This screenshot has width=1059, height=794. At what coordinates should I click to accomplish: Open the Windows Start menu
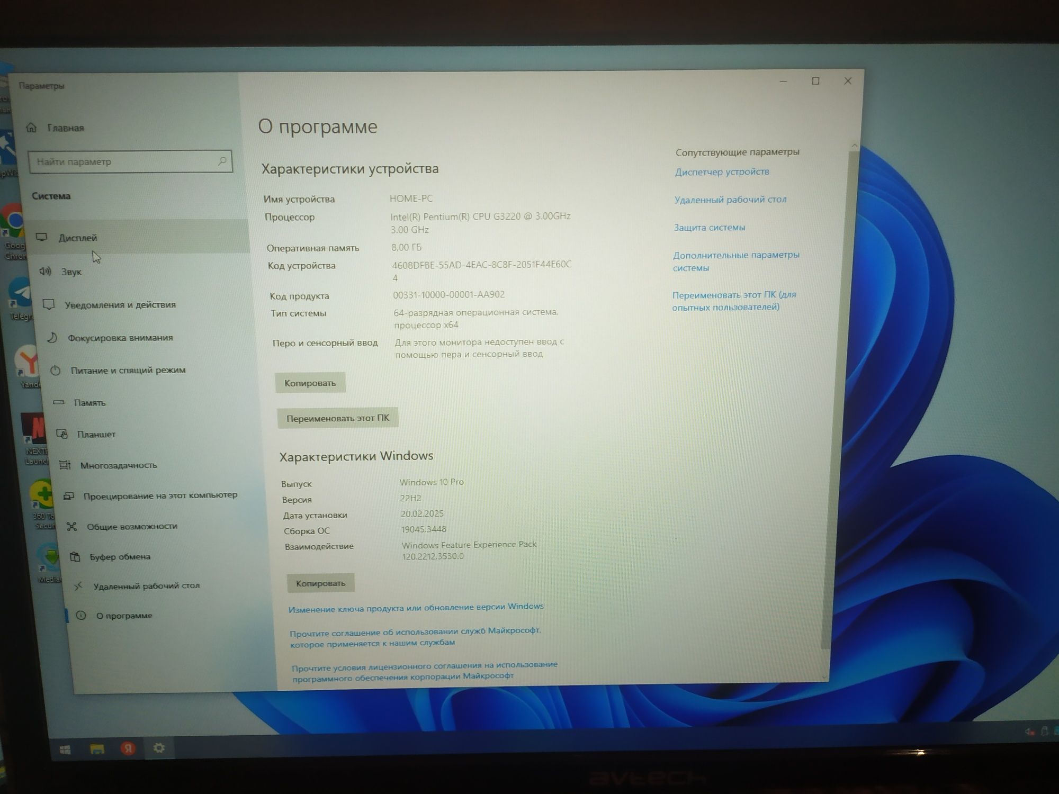[x=65, y=750]
